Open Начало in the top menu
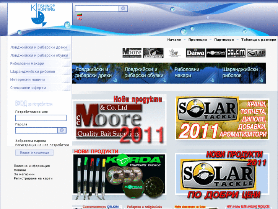This screenshot has height=209, width=278. (174, 39)
